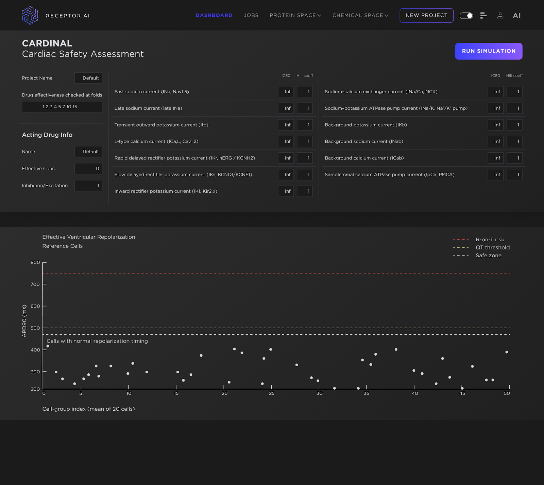The height and width of the screenshot is (485, 544).
Task: Click Hill coeff field for L-type calcium current
Action: (305, 142)
